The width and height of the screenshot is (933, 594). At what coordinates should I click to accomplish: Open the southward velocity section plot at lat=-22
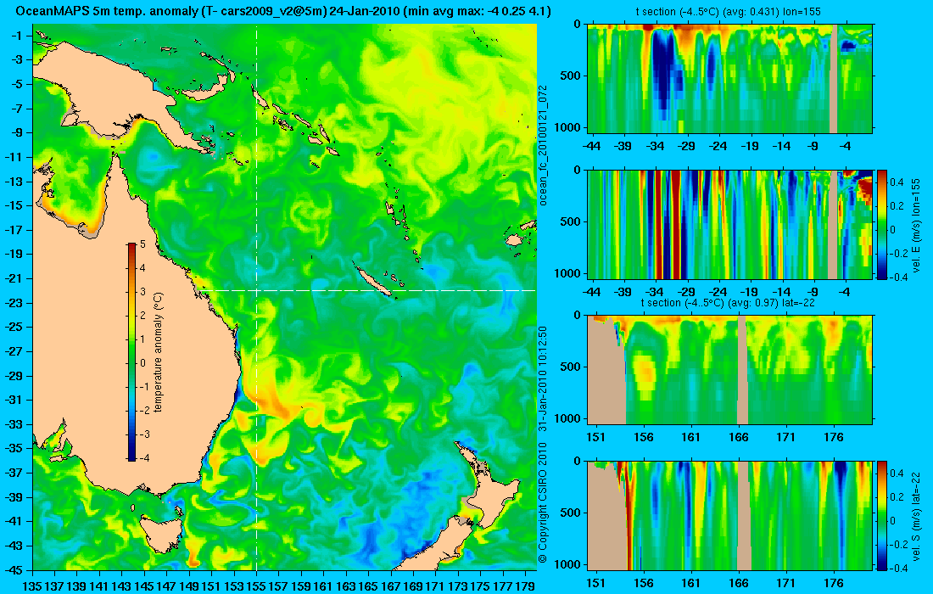pos(730,515)
